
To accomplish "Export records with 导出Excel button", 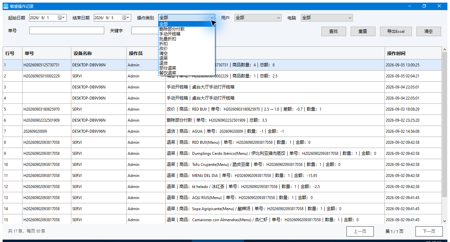I will coord(396,31).
